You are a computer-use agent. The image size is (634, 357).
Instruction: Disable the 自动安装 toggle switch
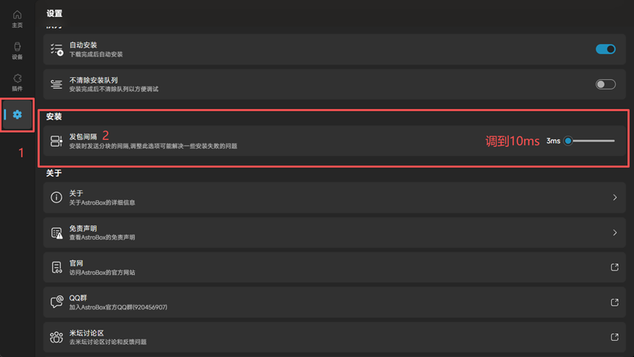(x=605, y=49)
